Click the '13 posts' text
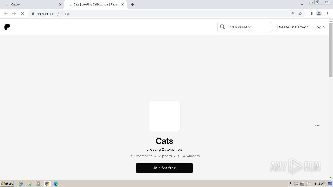The image size is (333, 187). pyautogui.click(x=165, y=156)
